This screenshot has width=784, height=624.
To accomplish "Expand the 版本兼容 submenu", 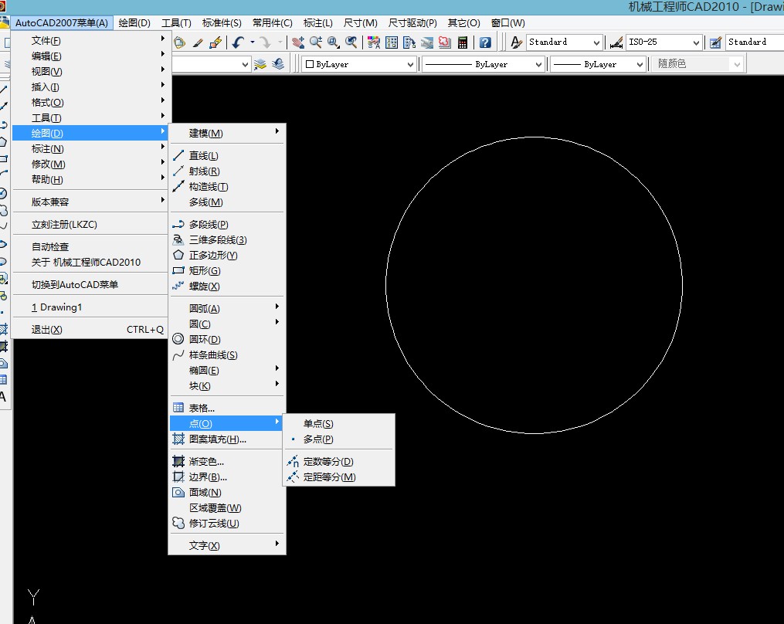I will [x=90, y=202].
